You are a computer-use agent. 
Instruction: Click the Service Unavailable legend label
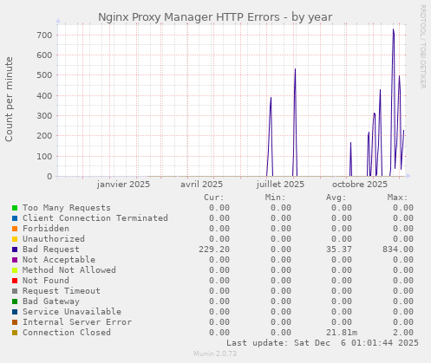pyautogui.click(x=72, y=312)
